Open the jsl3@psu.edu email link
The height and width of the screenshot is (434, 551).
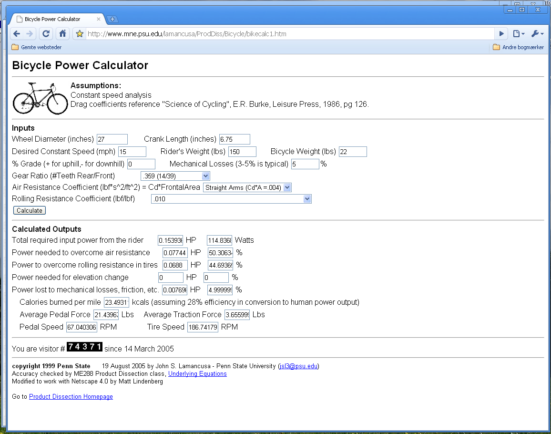point(298,366)
